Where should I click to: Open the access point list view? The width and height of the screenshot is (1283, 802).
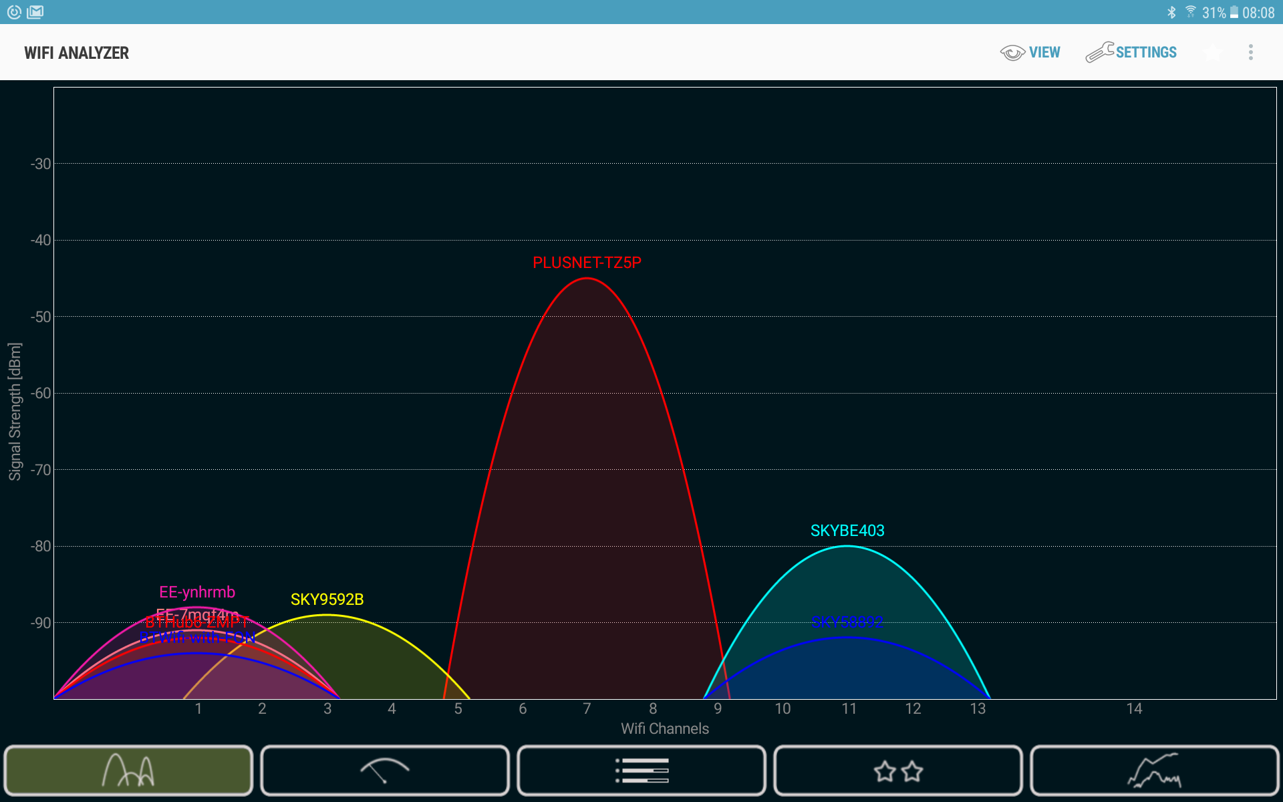tap(641, 771)
